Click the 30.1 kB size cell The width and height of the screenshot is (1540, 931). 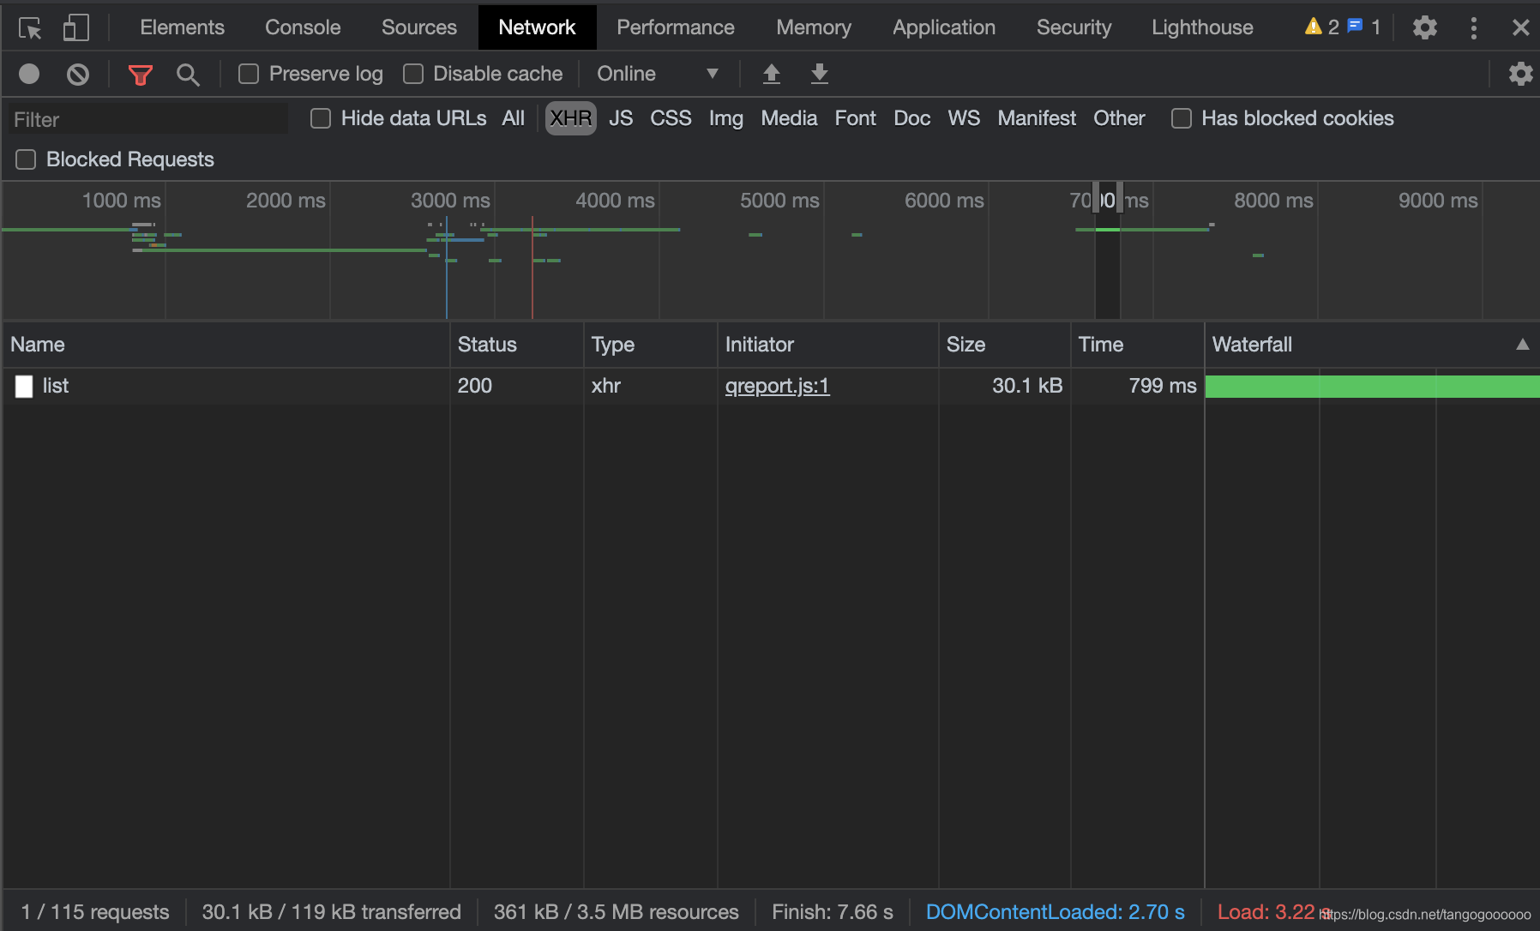coord(1027,386)
